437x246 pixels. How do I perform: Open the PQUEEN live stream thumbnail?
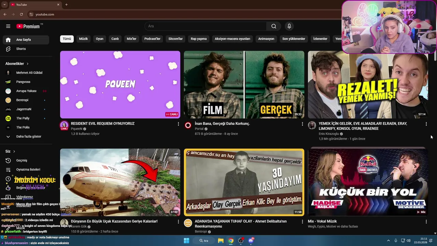(120, 84)
